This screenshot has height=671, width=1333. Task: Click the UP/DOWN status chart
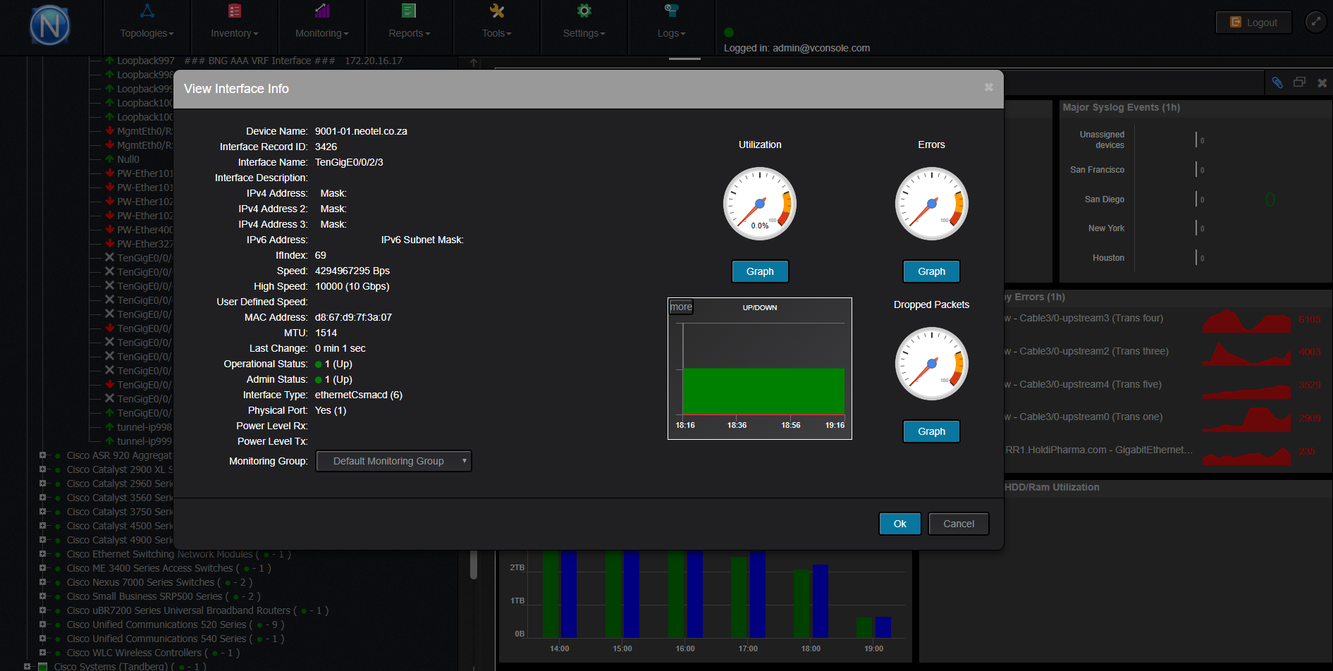point(760,369)
